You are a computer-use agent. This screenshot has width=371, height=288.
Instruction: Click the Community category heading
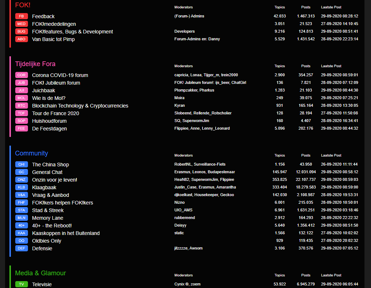[x=32, y=153]
